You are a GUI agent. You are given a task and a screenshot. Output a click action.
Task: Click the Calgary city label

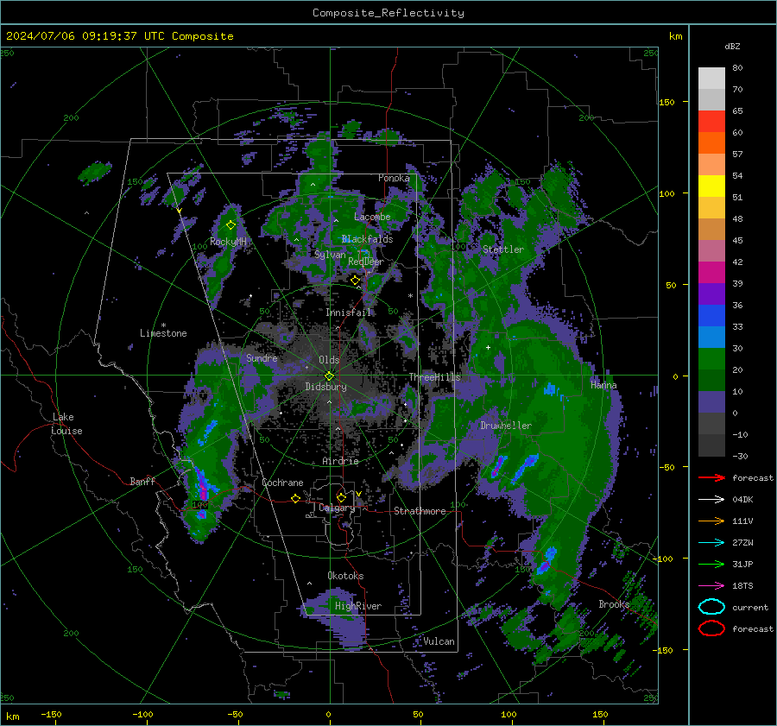(337, 508)
